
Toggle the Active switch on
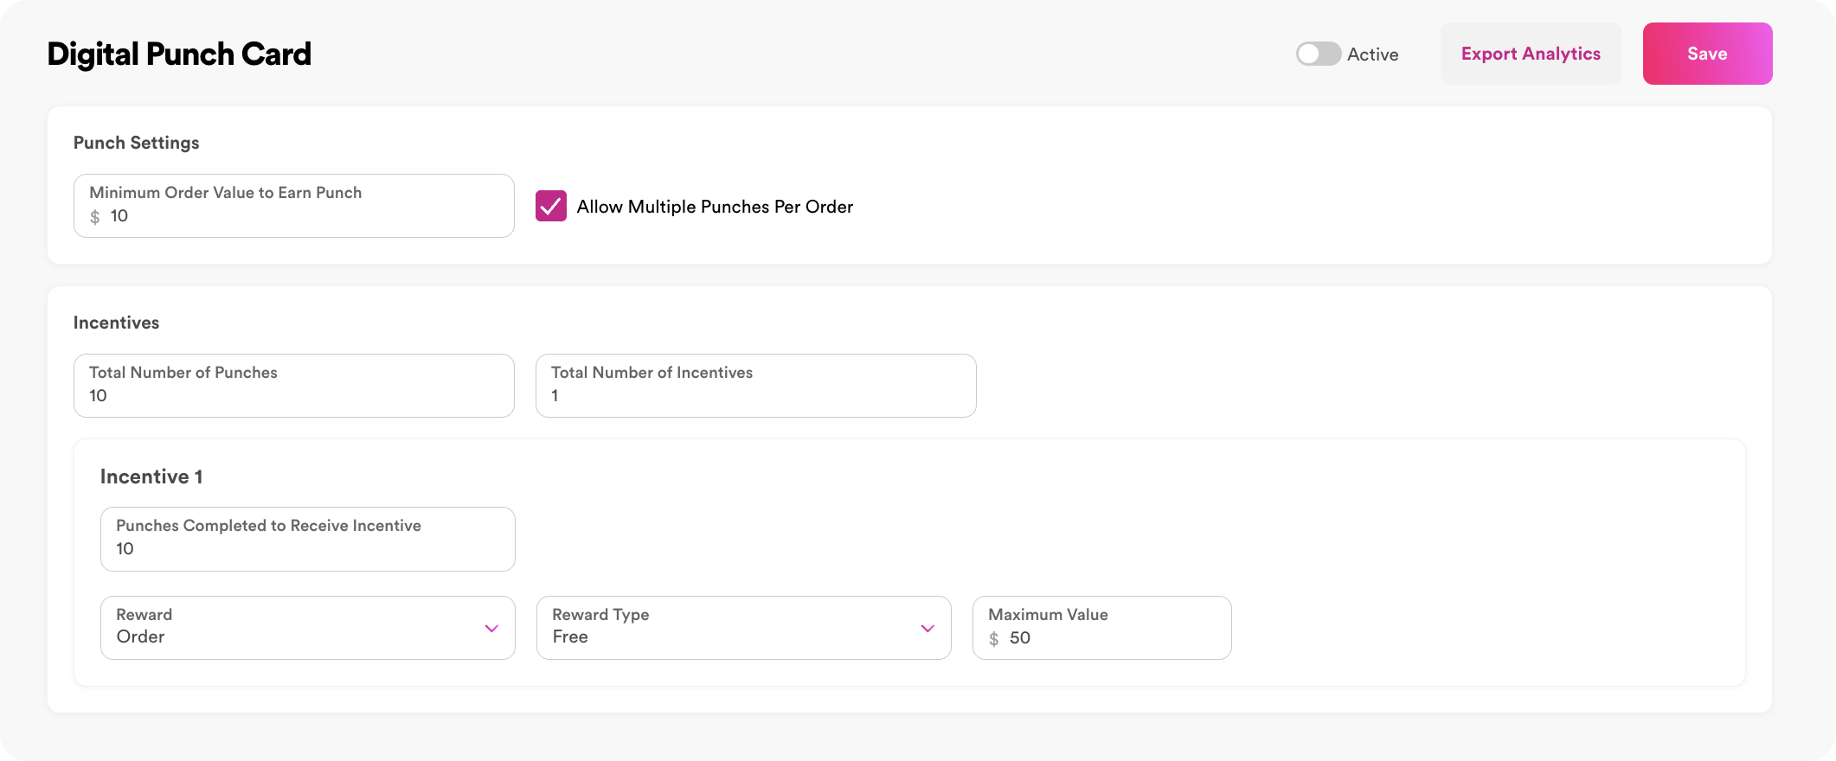point(1318,54)
